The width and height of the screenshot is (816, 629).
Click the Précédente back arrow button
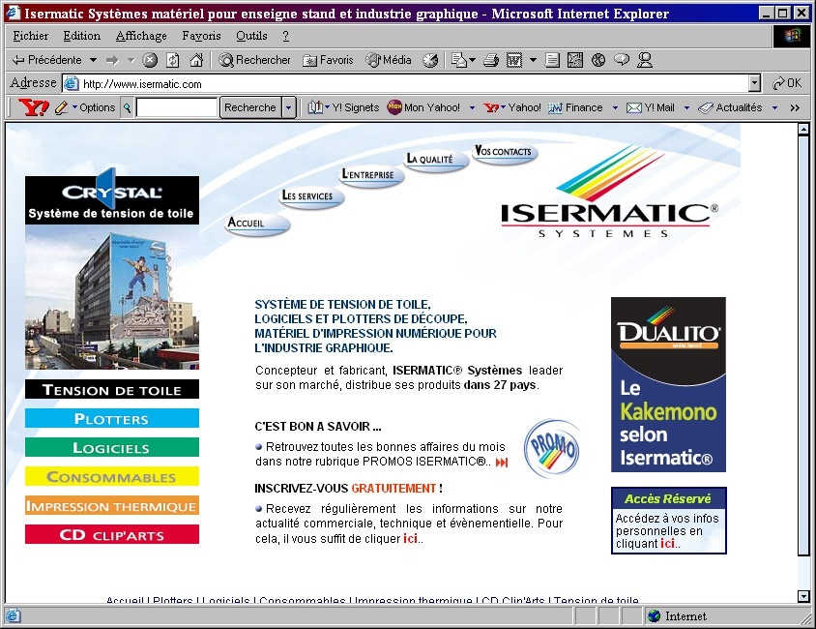tap(46, 60)
